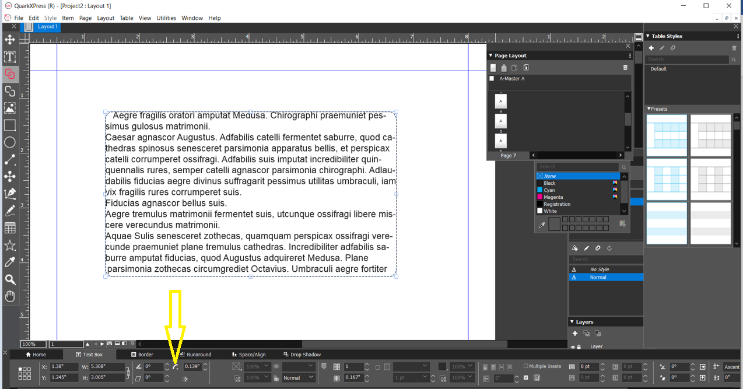Open the Utilities menu
Image resolution: width=743 pixels, height=389 pixels.
tap(166, 17)
